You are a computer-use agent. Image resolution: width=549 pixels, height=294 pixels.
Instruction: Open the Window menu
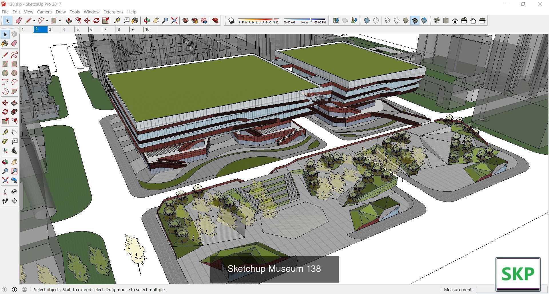[91, 12]
